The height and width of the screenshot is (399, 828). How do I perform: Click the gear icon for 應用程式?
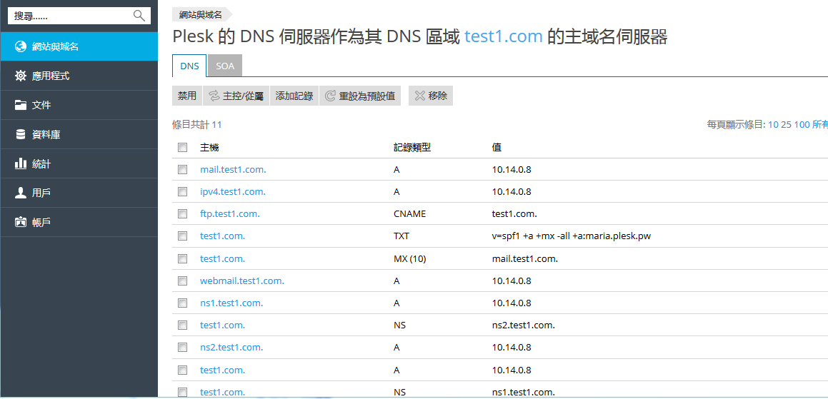[20, 76]
